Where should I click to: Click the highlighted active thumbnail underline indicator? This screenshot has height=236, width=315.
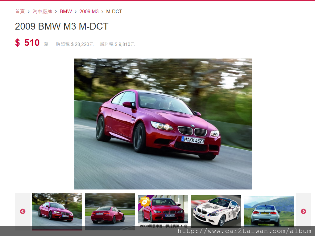(57, 230)
